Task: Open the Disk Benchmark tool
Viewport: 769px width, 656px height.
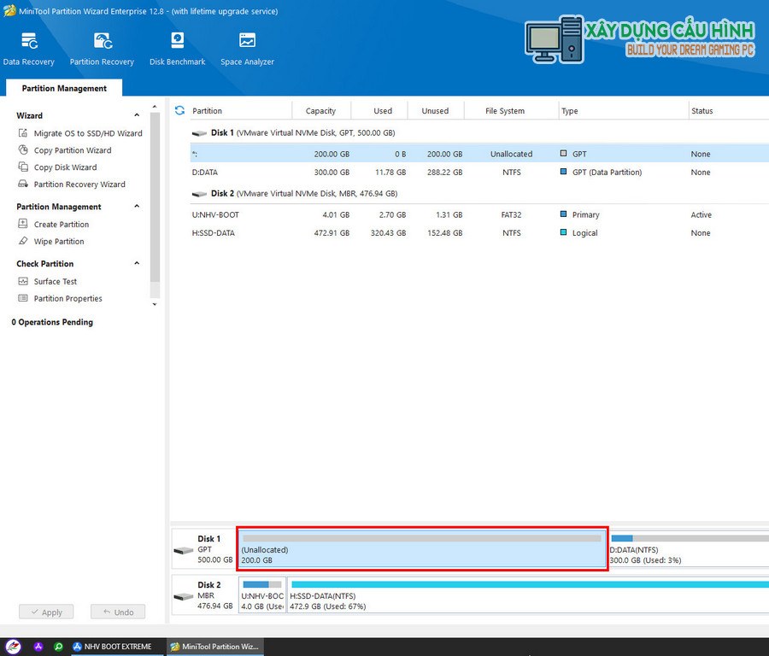Action: point(177,49)
